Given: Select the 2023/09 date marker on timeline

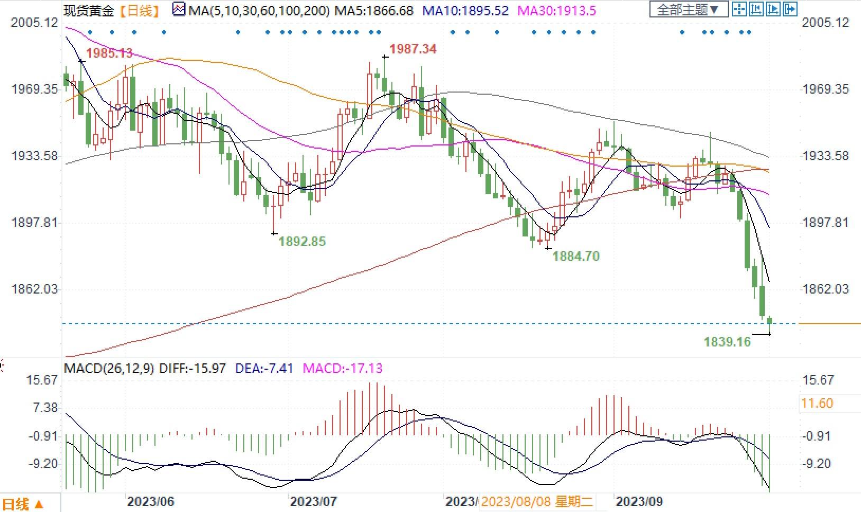Looking at the screenshot, I should click(x=639, y=501).
